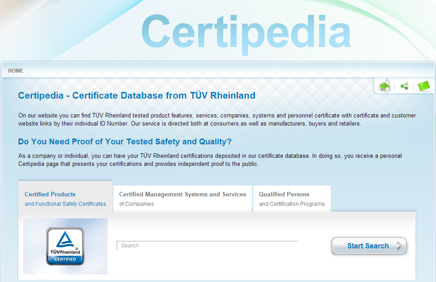Switch to Qualified Persons tab

(292, 199)
